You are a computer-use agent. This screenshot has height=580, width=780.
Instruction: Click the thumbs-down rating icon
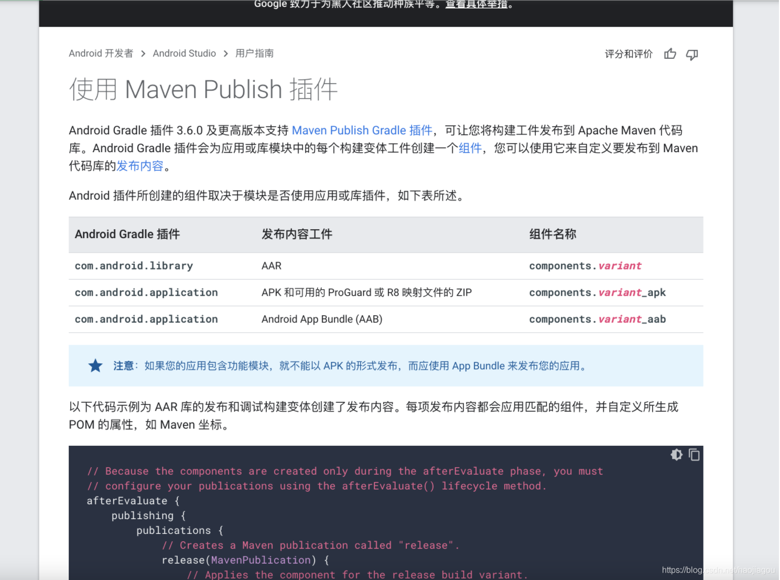[692, 55]
